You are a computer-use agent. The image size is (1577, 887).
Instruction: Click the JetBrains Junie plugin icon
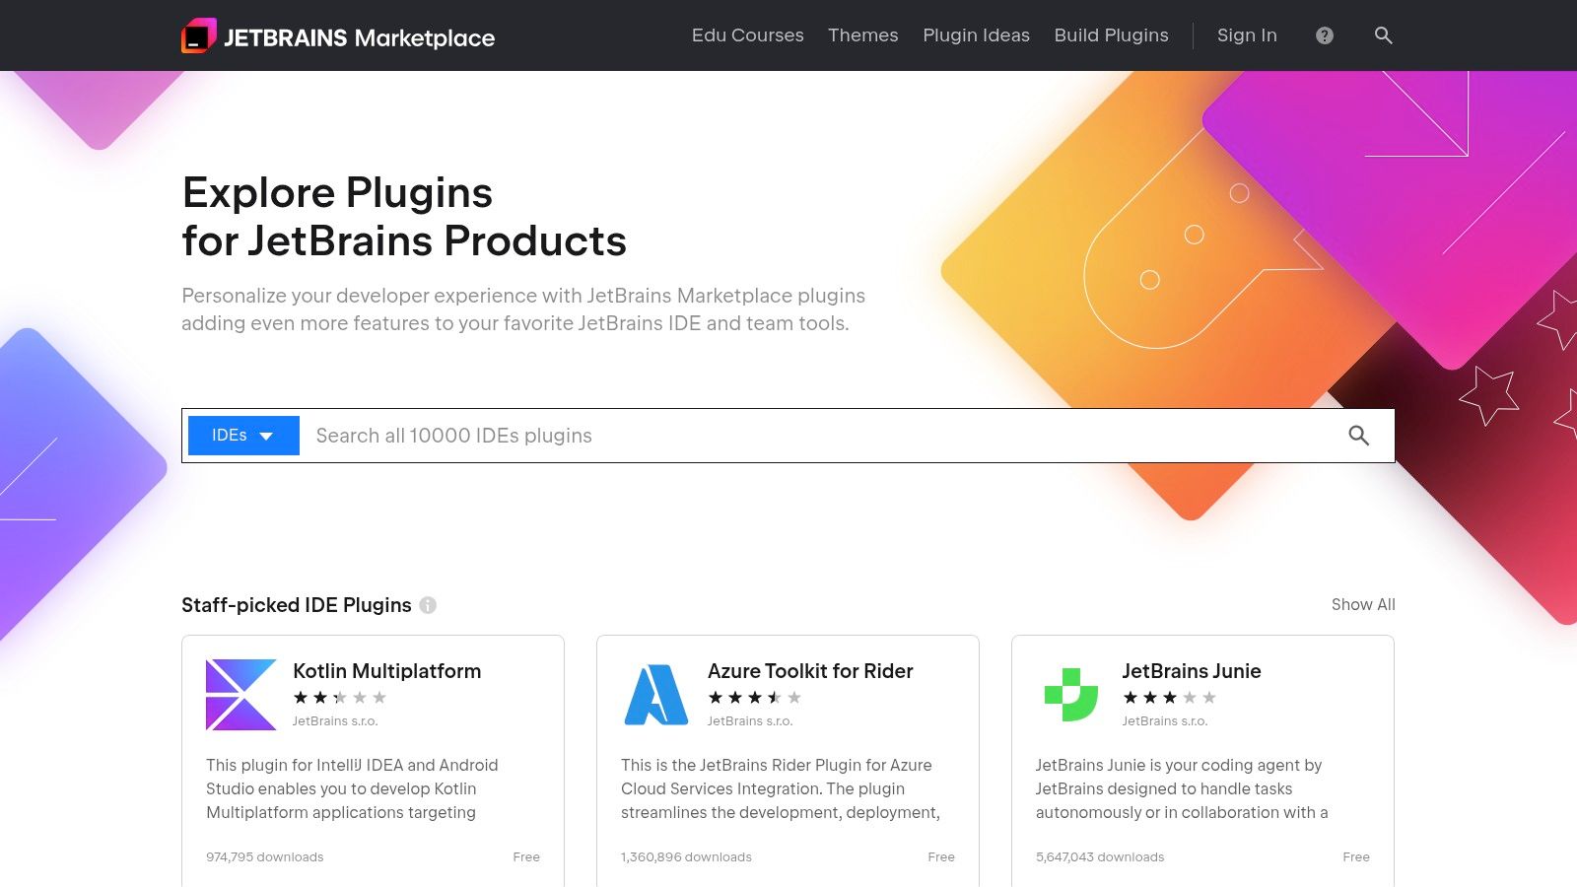(1070, 693)
